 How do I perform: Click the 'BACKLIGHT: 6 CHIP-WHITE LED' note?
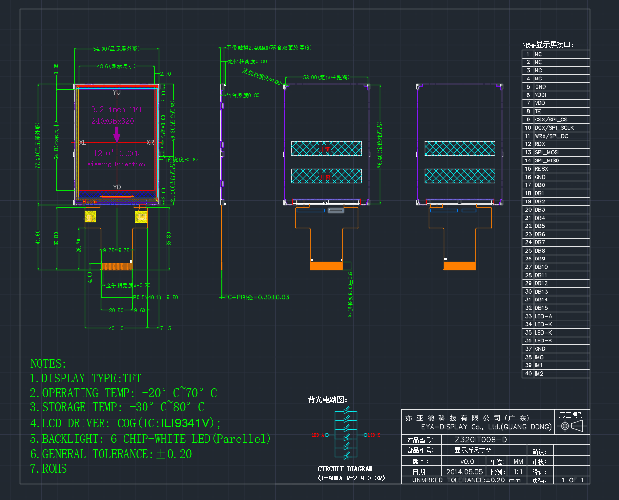tap(150, 439)
